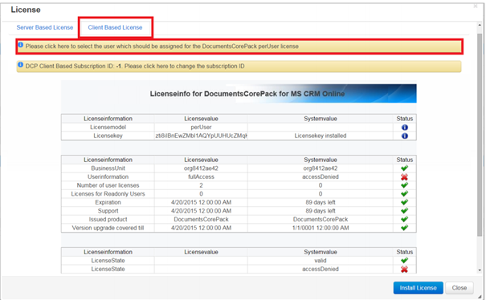Click Issued product green check icon
Viewport: 486px width, 300px height.
click(x=404, y=219)
